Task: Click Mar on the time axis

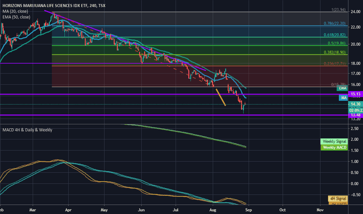Action: (33, 210)
